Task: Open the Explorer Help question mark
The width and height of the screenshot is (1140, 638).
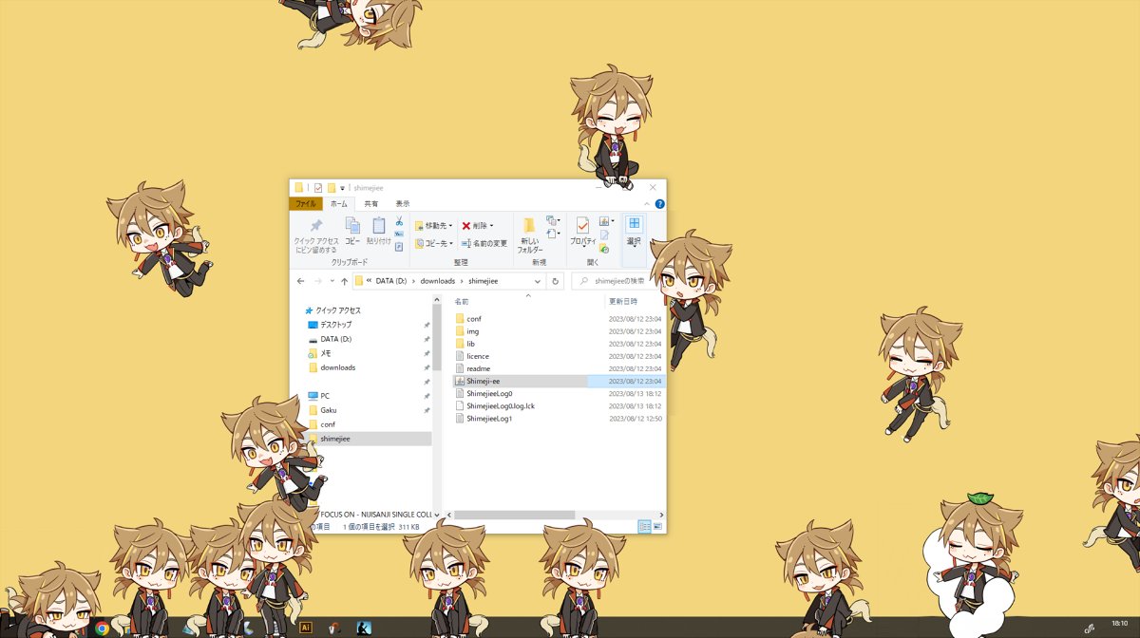Action: pyautogui.click(x=659, y=204)
